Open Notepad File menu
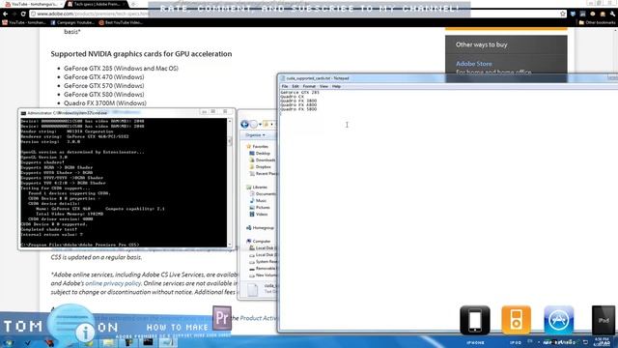This screenshot has height=348, width=618. point(285,86)
